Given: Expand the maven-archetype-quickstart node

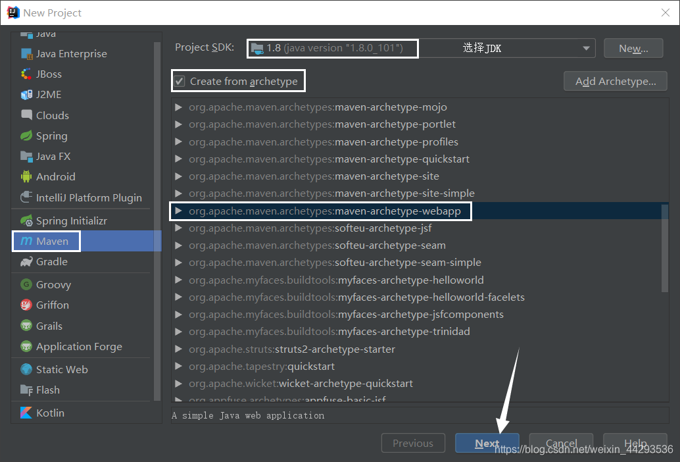Looking at the screenshot, I should tap(178, 159).
